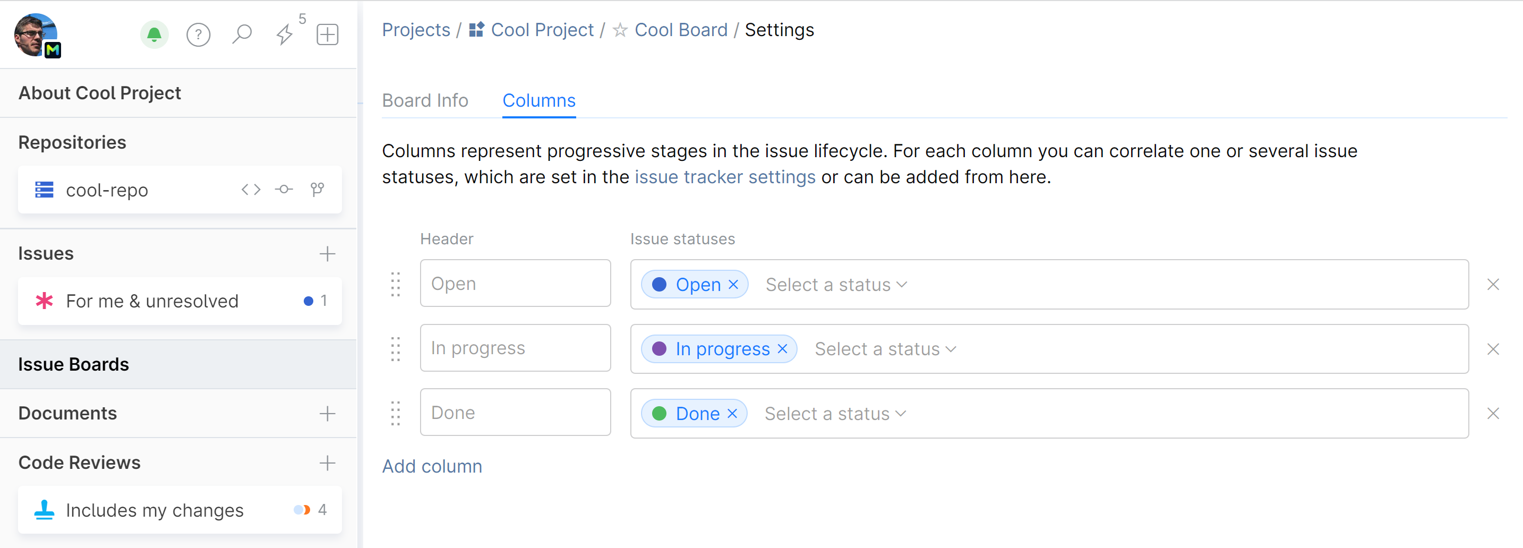Click the Add column link
Image resolution: width=1523 pixels, height=548 pixels.
432,466
